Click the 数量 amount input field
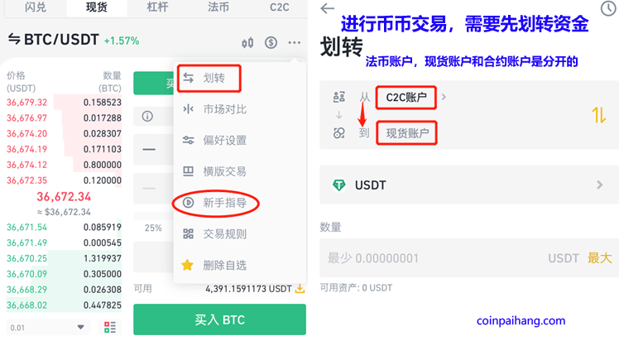This screenshot has width=619, height=341. [468, 258]
